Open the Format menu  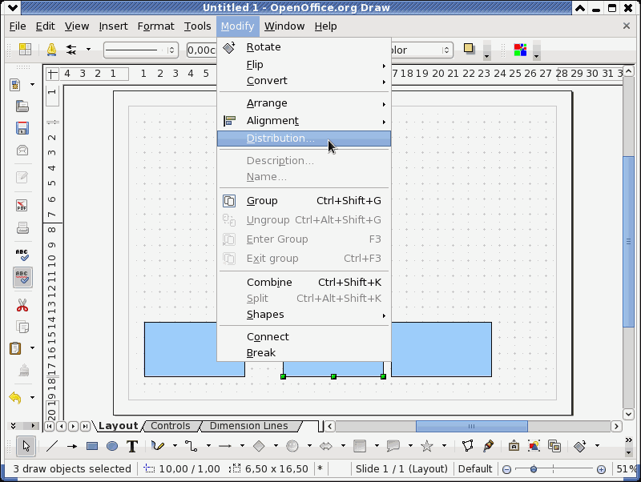155,26
